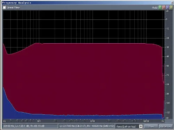174x130 pixels.
Task: Click the 1000 Hz axis label
Action: click(x=93, y=121)
